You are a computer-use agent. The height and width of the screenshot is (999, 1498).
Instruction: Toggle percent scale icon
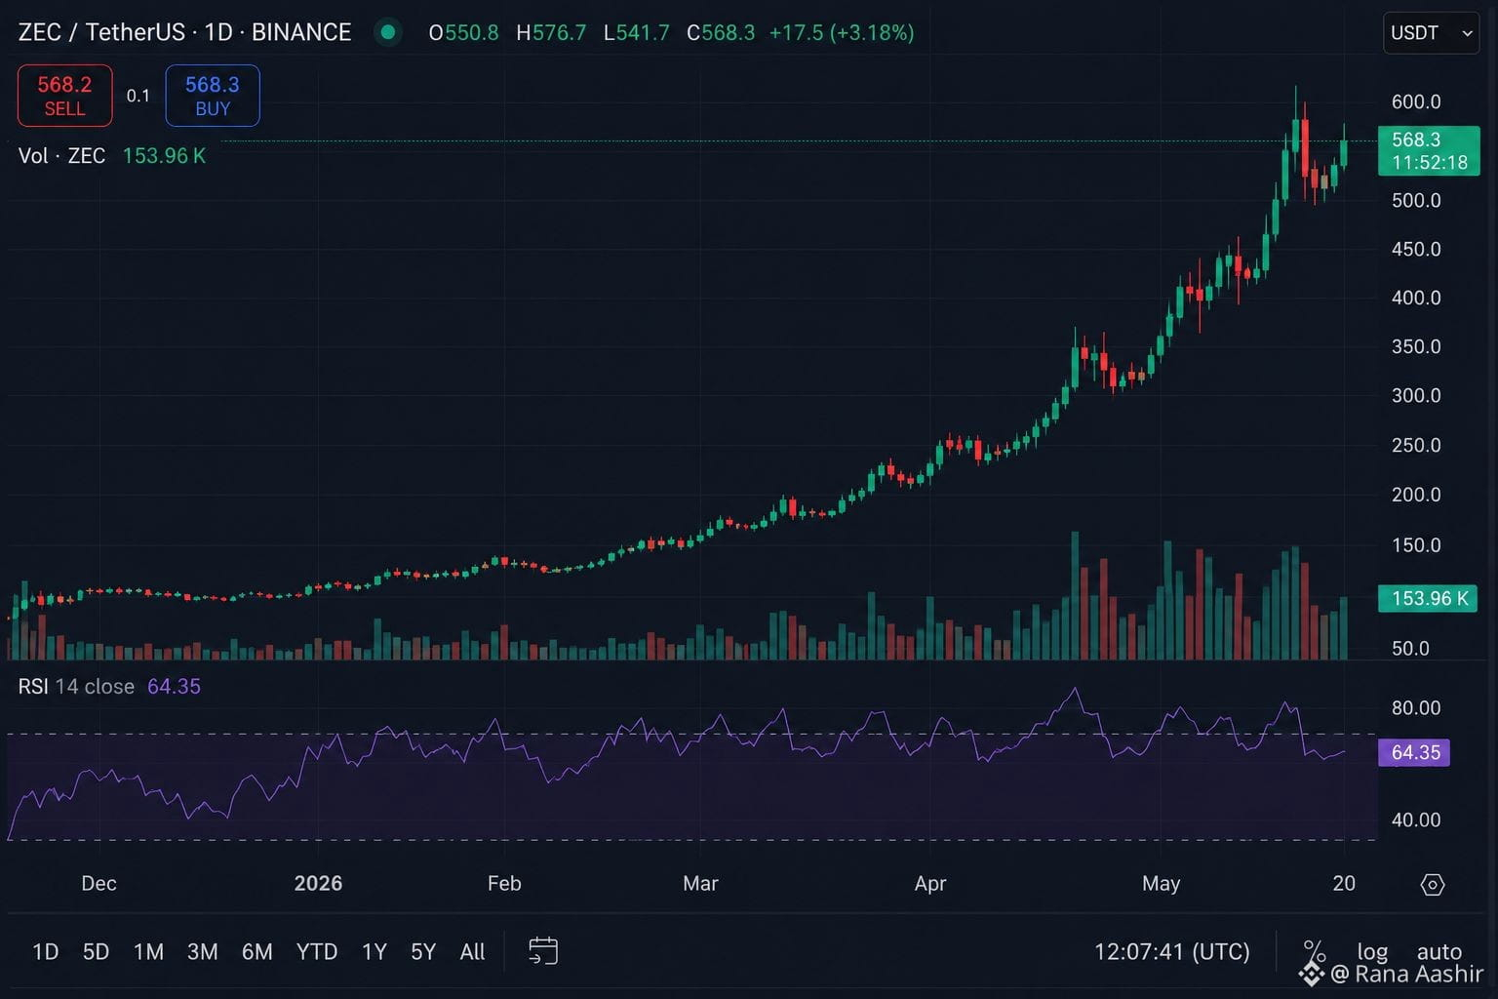1314,950
